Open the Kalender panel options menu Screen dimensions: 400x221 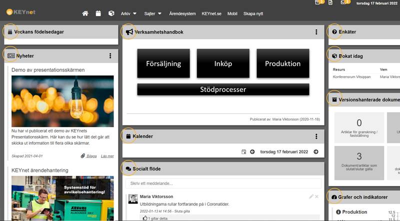tap(316, 136)
